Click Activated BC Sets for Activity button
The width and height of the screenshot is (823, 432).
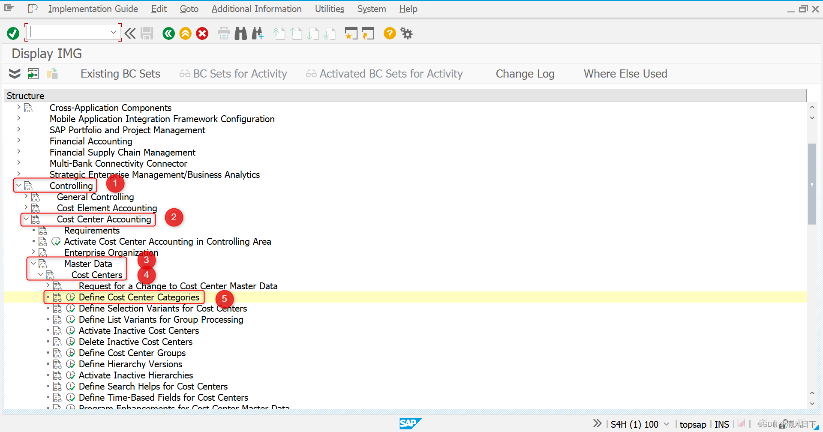(384, 74)
